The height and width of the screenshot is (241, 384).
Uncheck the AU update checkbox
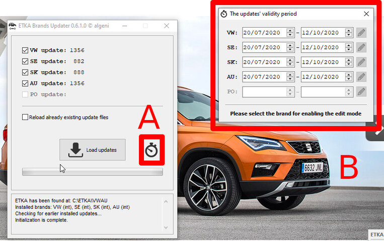[x=25, y=83]
